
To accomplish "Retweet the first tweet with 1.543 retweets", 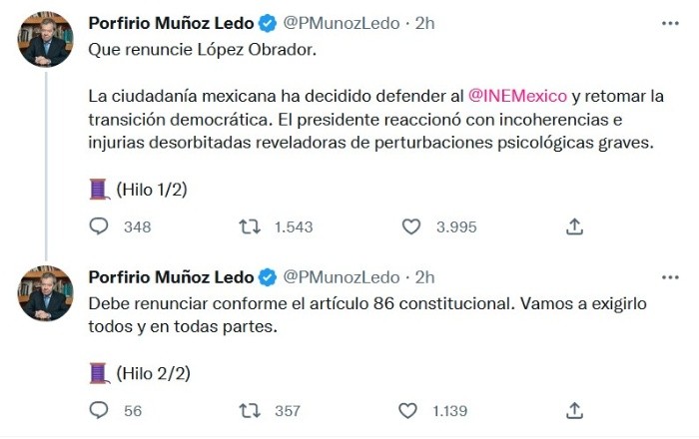I will click(250, 226).
